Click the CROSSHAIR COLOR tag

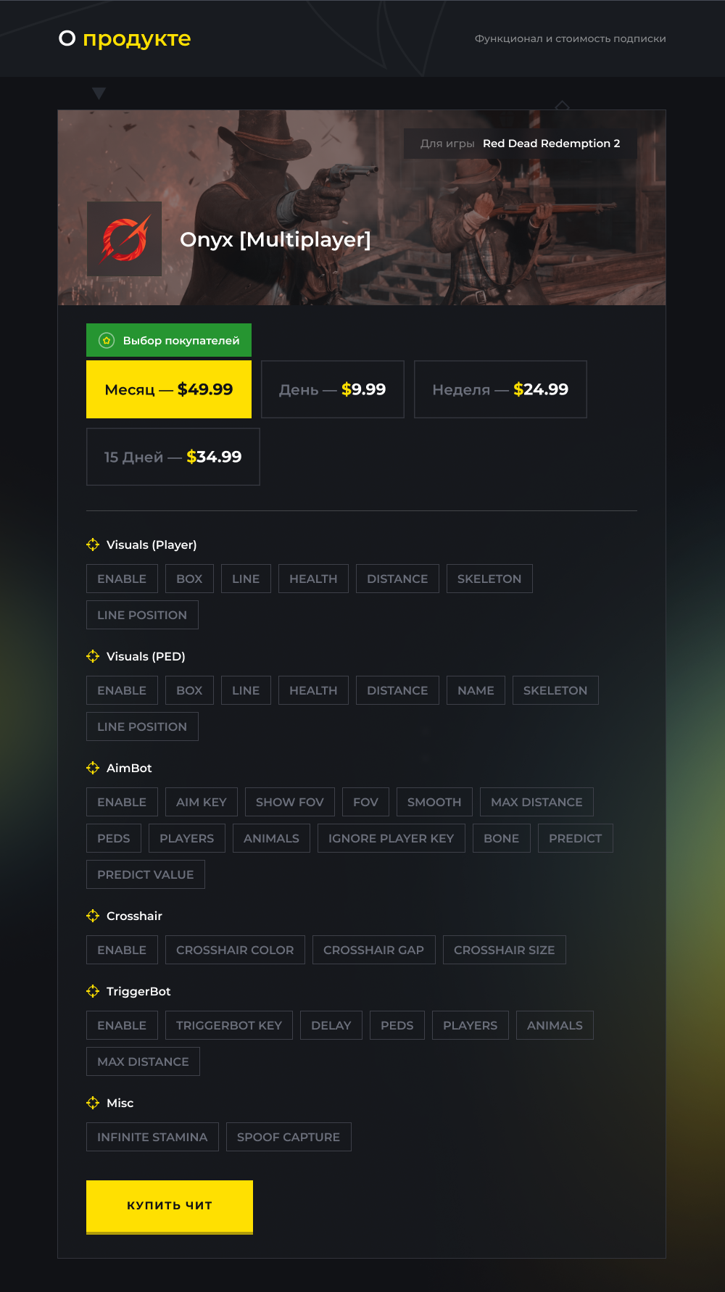click(x=235, y=950)
